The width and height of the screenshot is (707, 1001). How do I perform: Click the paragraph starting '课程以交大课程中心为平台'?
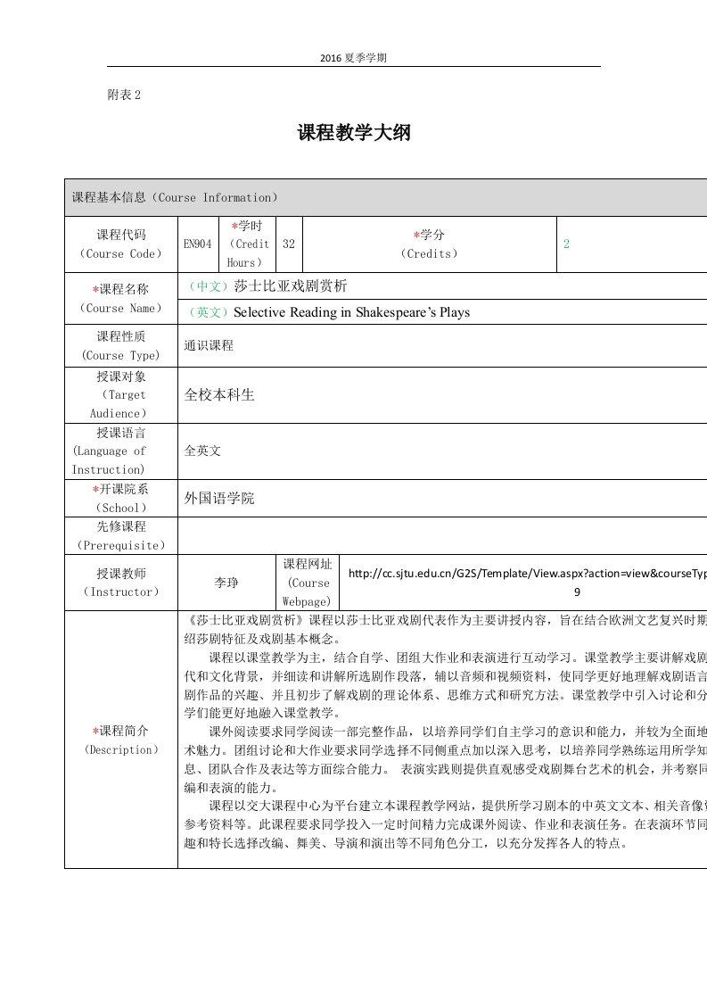[446, 825]
